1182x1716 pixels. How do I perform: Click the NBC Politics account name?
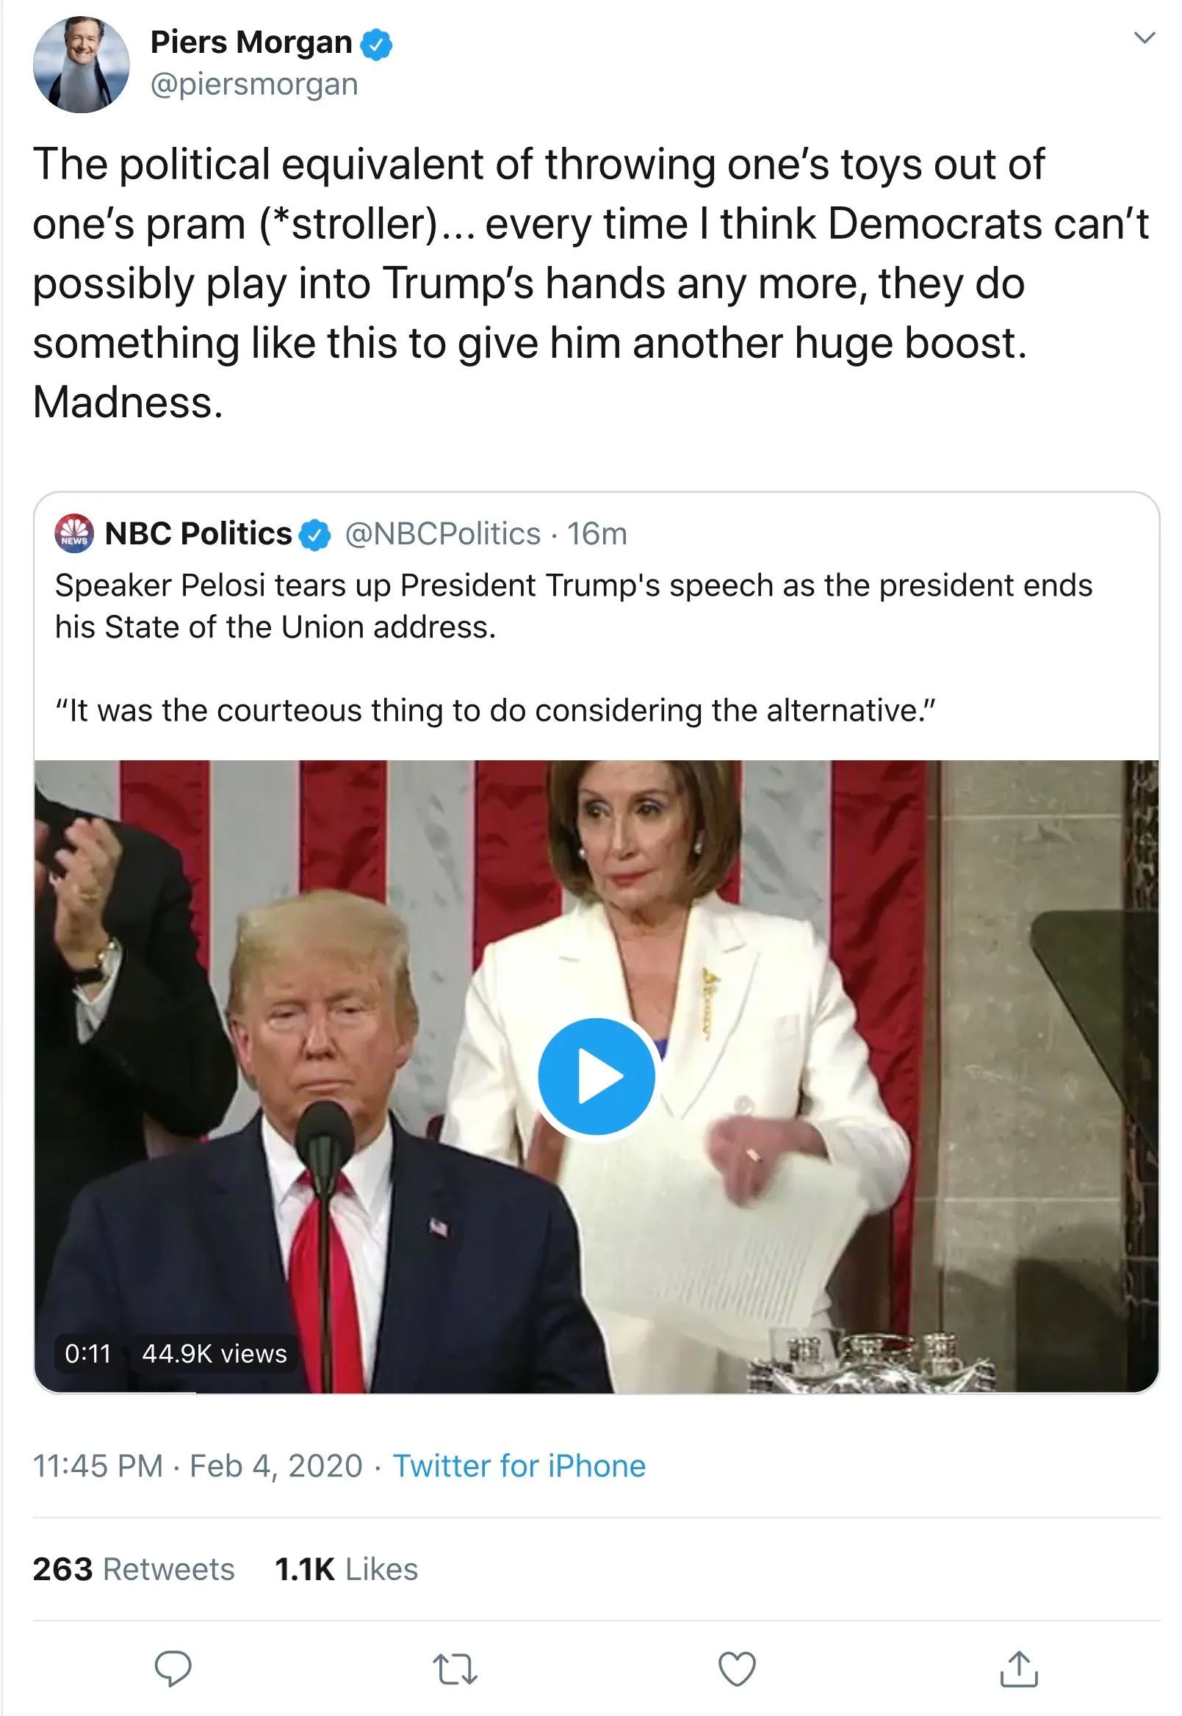pyautogui.click(x=198, y=533)
